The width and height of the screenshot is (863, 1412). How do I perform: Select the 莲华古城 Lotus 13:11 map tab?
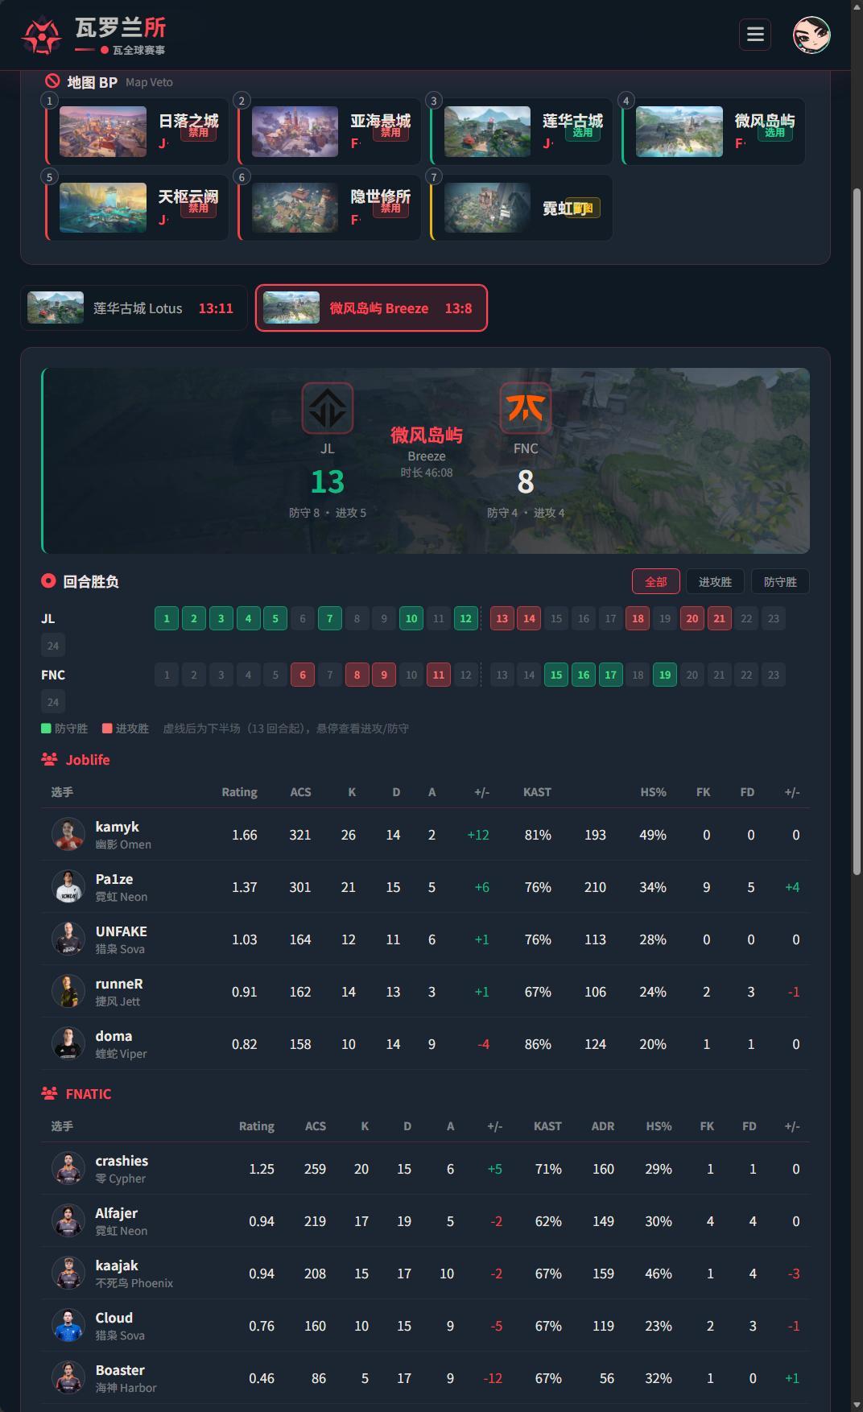(134, 308)
